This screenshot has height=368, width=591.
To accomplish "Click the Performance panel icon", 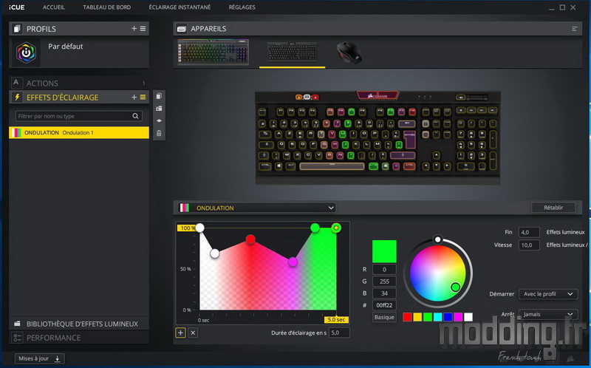I will 17,338.
